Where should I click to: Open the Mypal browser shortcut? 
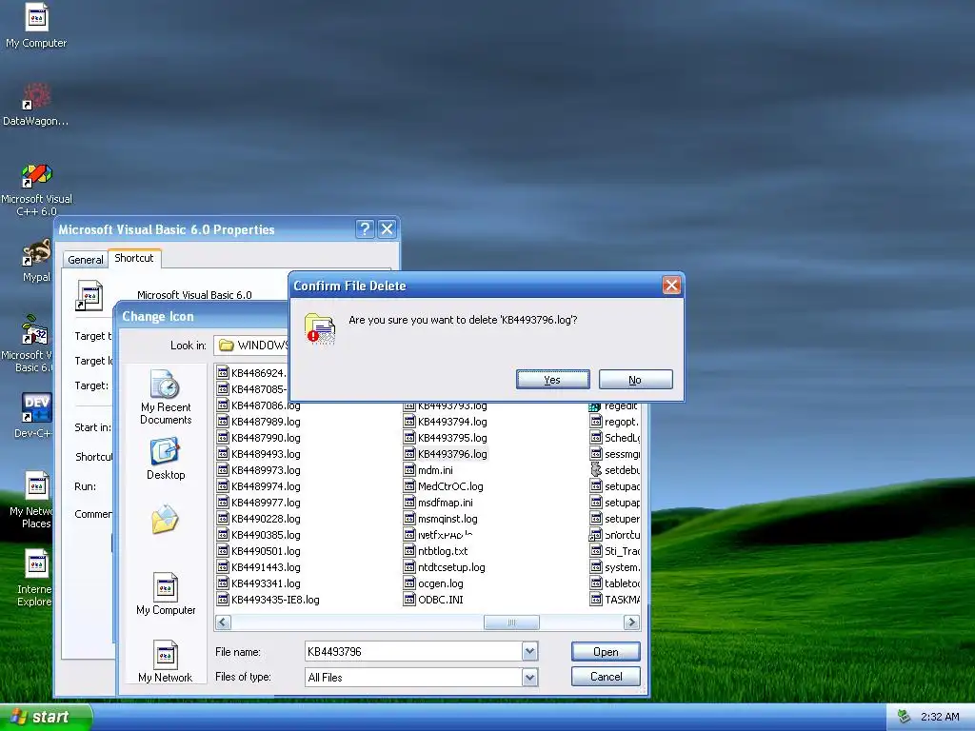pyautogui.click(x=36, y=261)
